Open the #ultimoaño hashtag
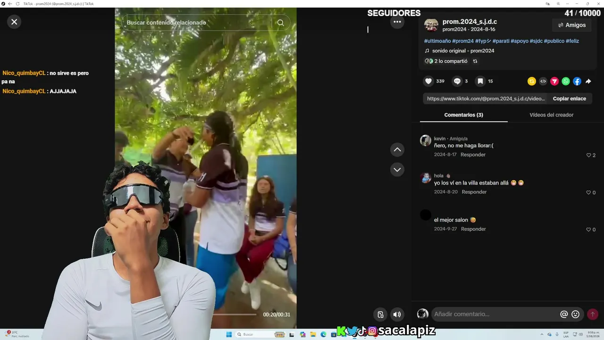This screenshot has width=604, height=340. (437, 41)
